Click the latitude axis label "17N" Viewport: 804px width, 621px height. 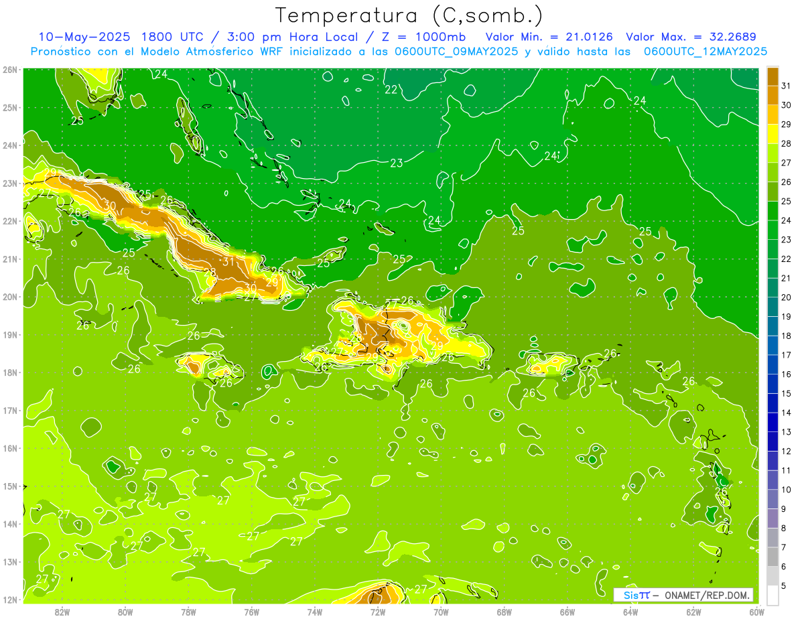10,410
